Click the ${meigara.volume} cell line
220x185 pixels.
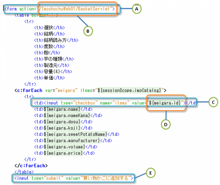tap(66, 147)
